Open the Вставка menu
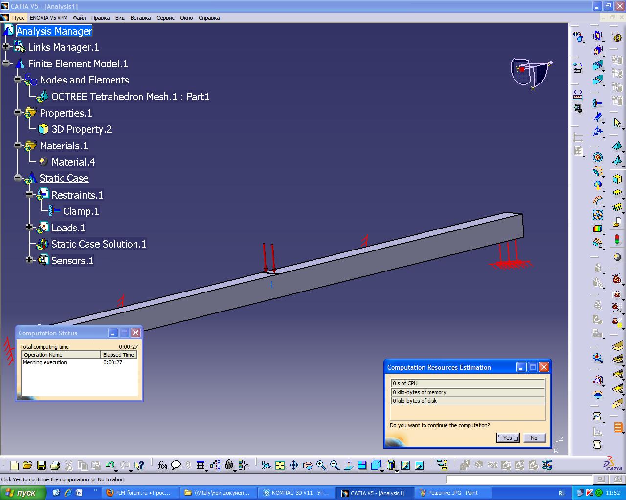The height and width of the screenshot is (500, 626). click(140, 18)
